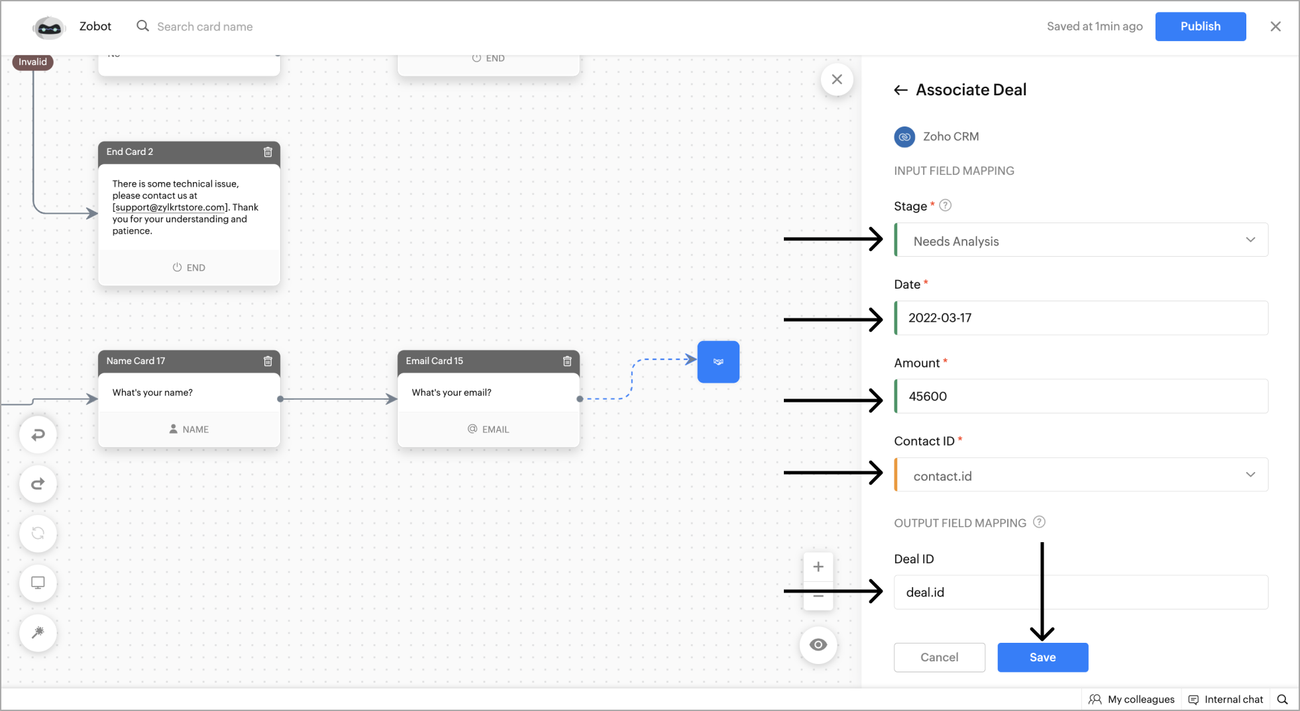Image resolution: width=1300 pixels, height=711 pixels.
Task: Click the Search card name field
Action: [x=205, y=26]
